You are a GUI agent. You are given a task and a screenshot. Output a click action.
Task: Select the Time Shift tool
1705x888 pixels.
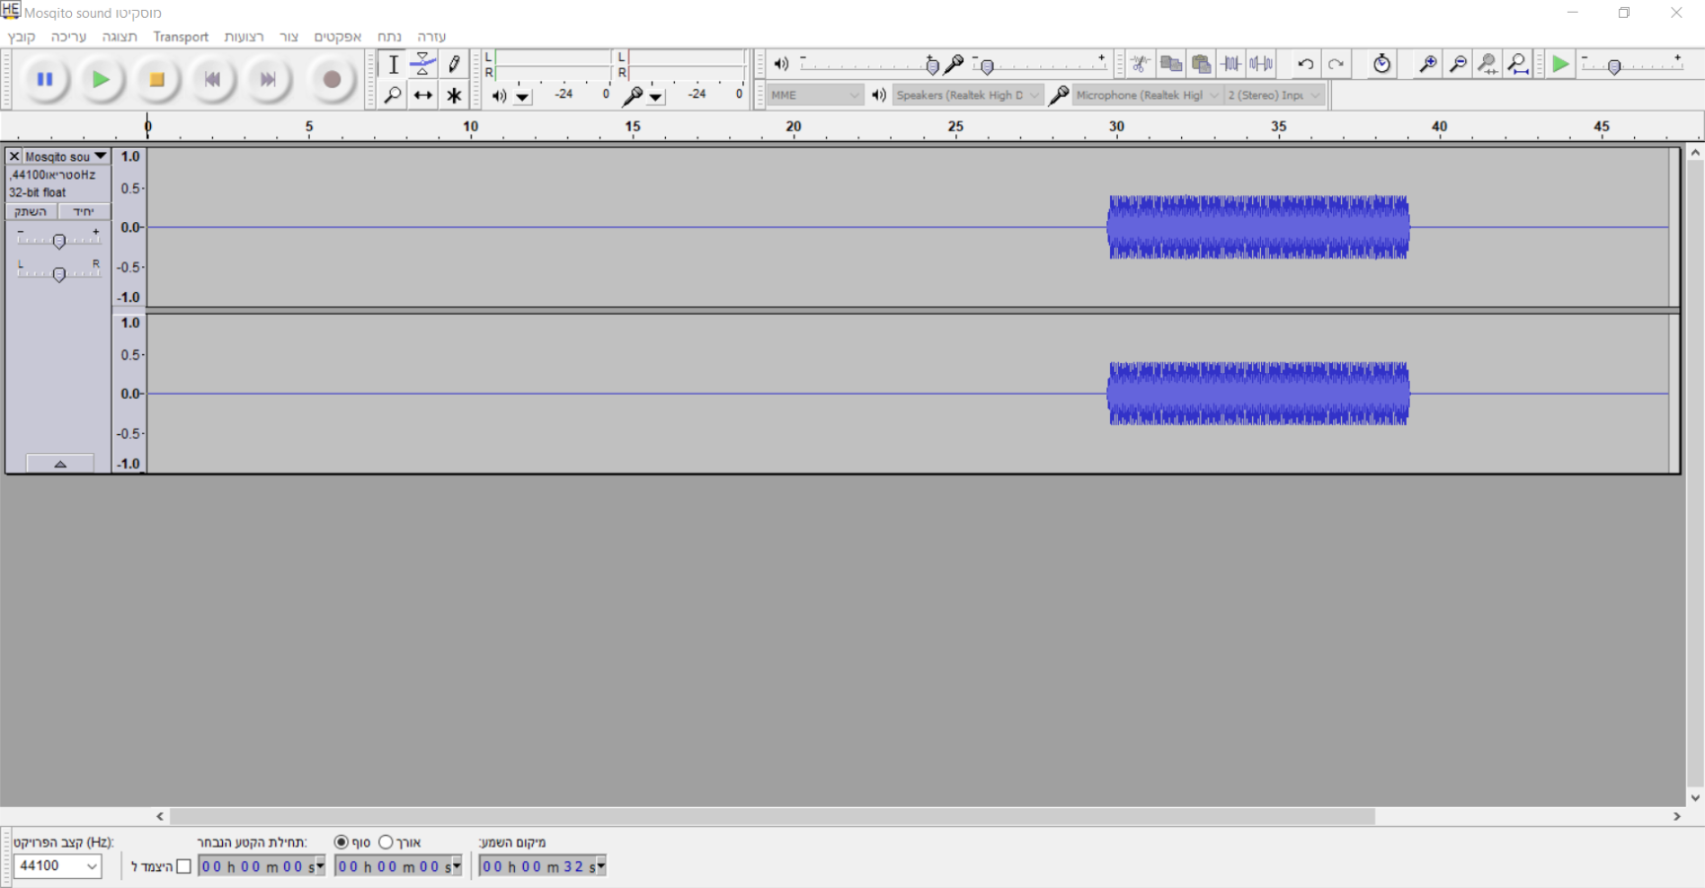(423, 95)
